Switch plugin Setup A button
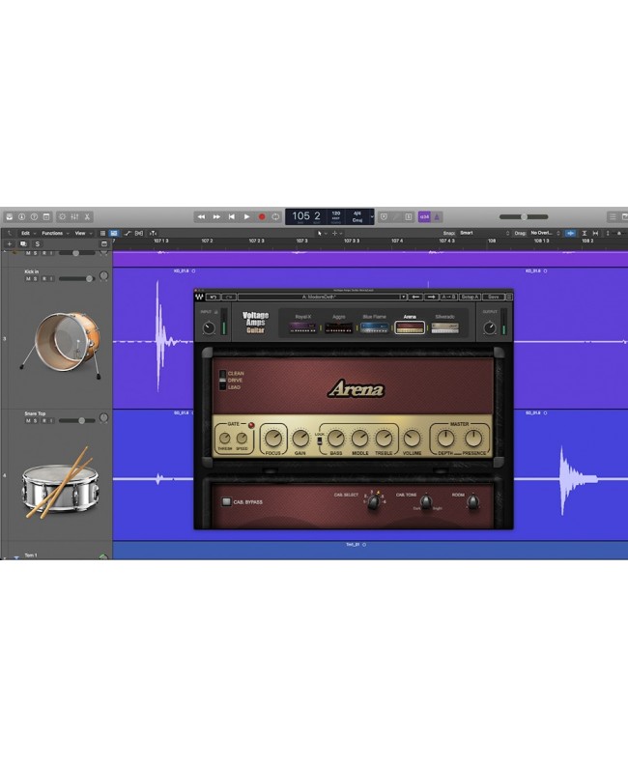 pos(469,297)
